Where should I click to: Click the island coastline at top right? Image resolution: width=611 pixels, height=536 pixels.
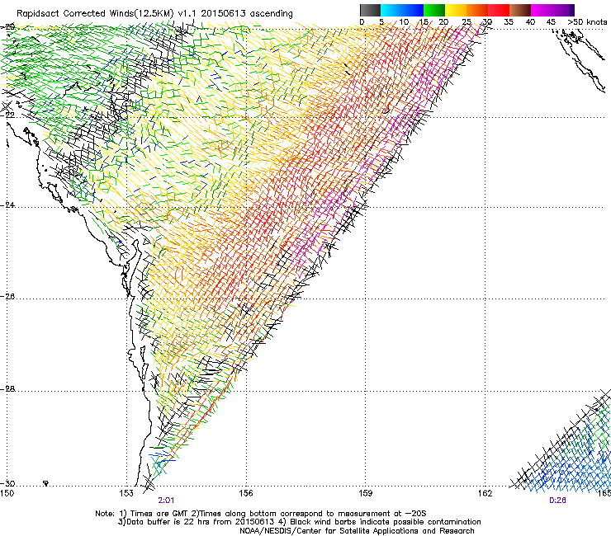click(x=580, y=59)
